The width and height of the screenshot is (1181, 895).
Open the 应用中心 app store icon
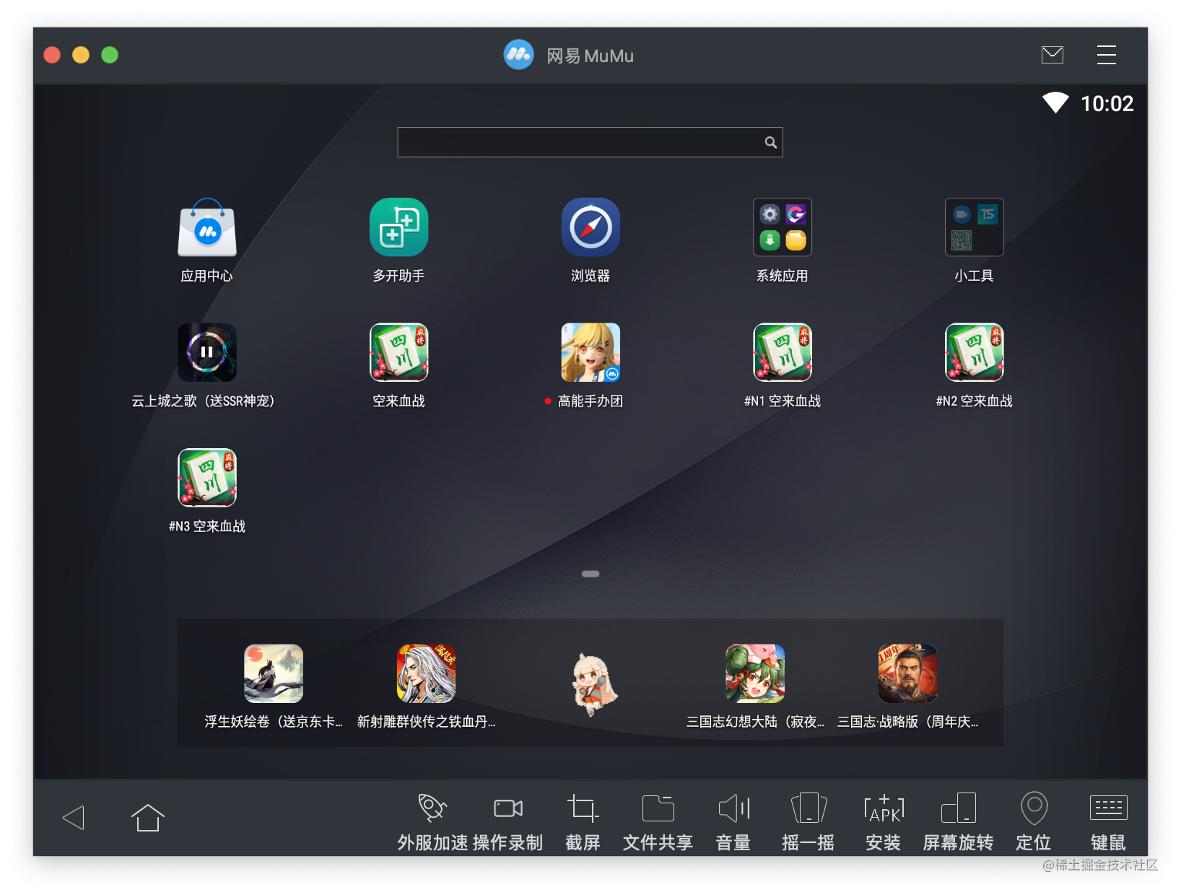[x=207, y=227]
